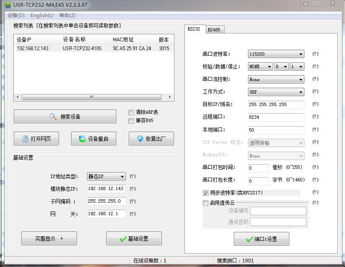The height and width of the screenshot is (267, 345).
Task: Click the green checkmark on 基础设置 button
Action: (x=123, y=239)
